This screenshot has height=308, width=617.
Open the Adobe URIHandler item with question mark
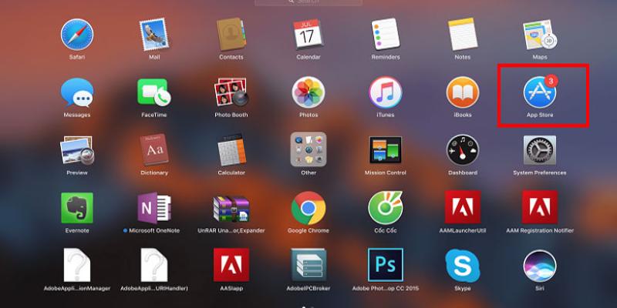coord(154,265)
